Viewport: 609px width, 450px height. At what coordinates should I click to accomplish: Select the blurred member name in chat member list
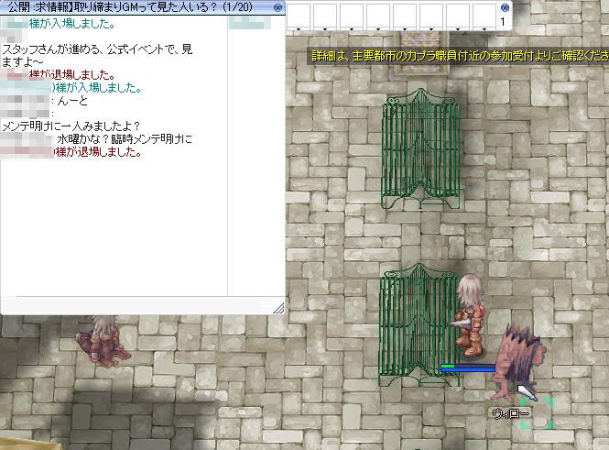tap(250, 23)
